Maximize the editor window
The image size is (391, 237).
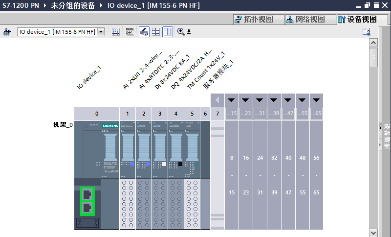click(x=376, y=5)
